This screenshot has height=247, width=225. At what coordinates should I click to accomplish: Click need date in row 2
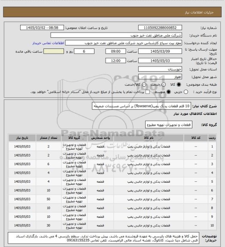pyautogui.click(x=22, y=155)
